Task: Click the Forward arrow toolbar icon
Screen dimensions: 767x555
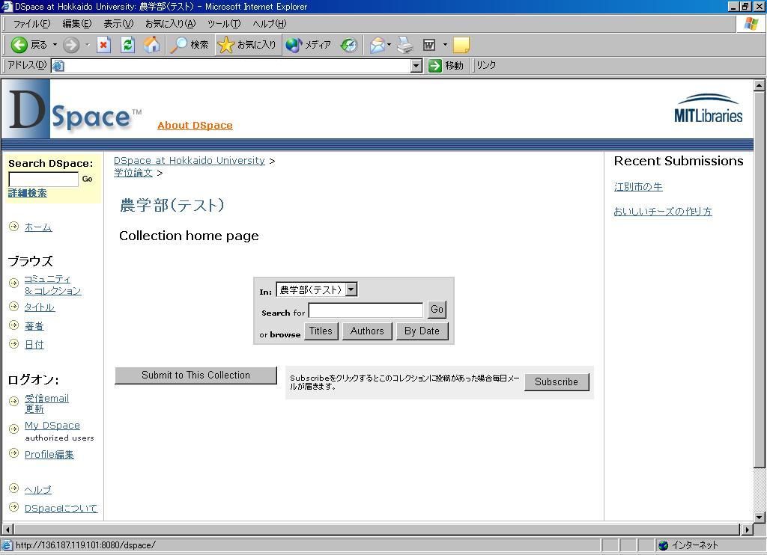Action: tap(71, 45)
